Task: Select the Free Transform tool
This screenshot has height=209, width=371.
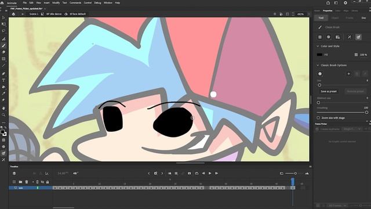Action: [x=3, y=24]
